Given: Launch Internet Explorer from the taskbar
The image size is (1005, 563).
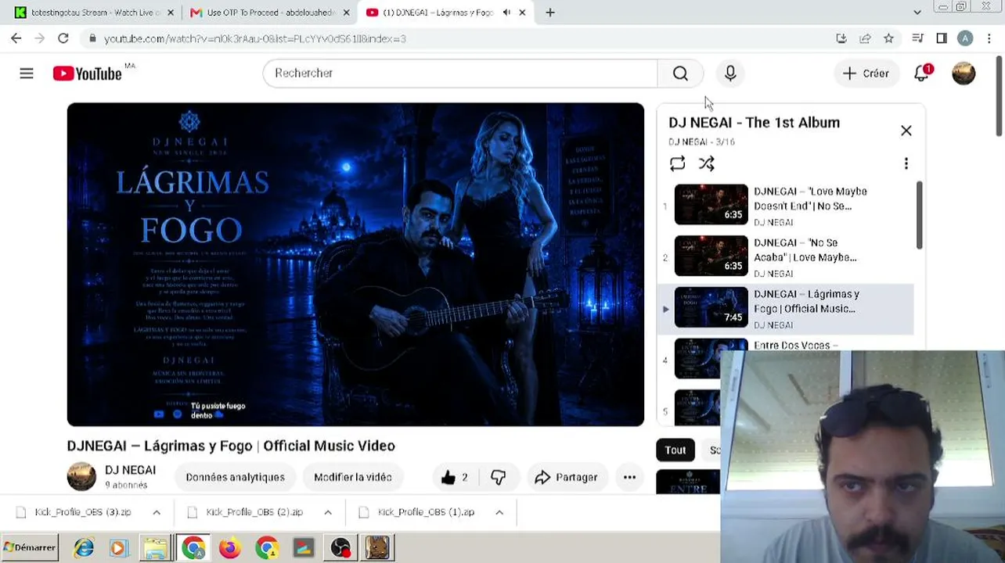Looking at the screenshot, I should [84, 548].
